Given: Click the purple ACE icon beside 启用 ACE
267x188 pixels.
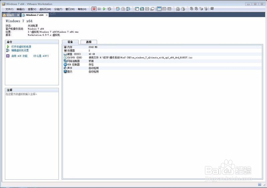Looking at the screenshot, I should pyautogui.click(x=8, y=56).
